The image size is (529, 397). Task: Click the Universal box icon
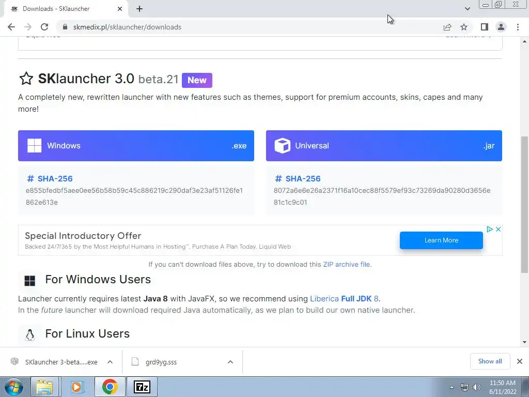coord(283,145)
